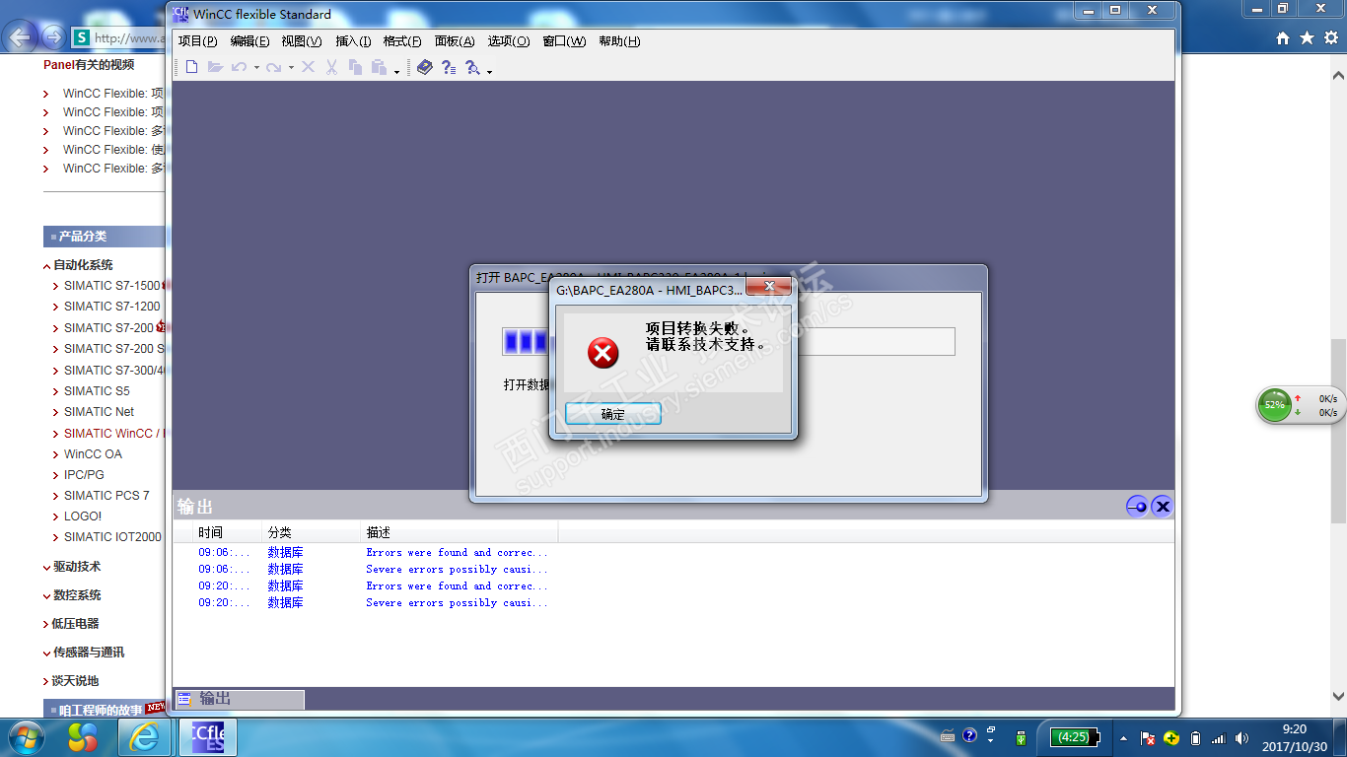This screenshot has height=757, width=1347.
Task: Open the 窗口(W) menu
Action: point(564,41)
